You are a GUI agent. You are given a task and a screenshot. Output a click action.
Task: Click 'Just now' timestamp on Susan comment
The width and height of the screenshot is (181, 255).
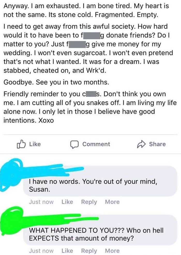click(x=41, y=202)
